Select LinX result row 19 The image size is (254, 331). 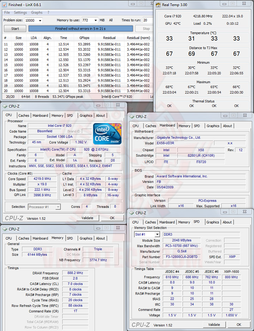(x=77, y=86)
